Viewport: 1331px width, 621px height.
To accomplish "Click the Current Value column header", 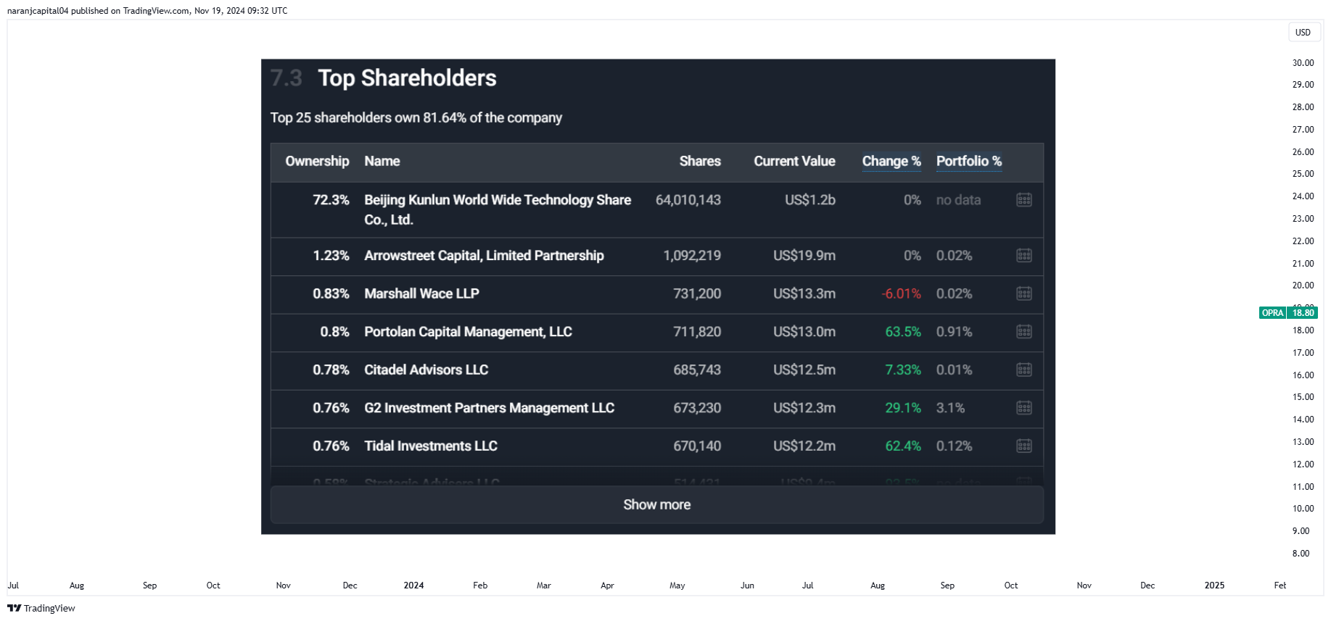I will 794,161.
